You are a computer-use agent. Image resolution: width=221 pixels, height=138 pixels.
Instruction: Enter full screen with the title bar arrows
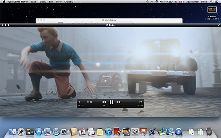[219, 25]
